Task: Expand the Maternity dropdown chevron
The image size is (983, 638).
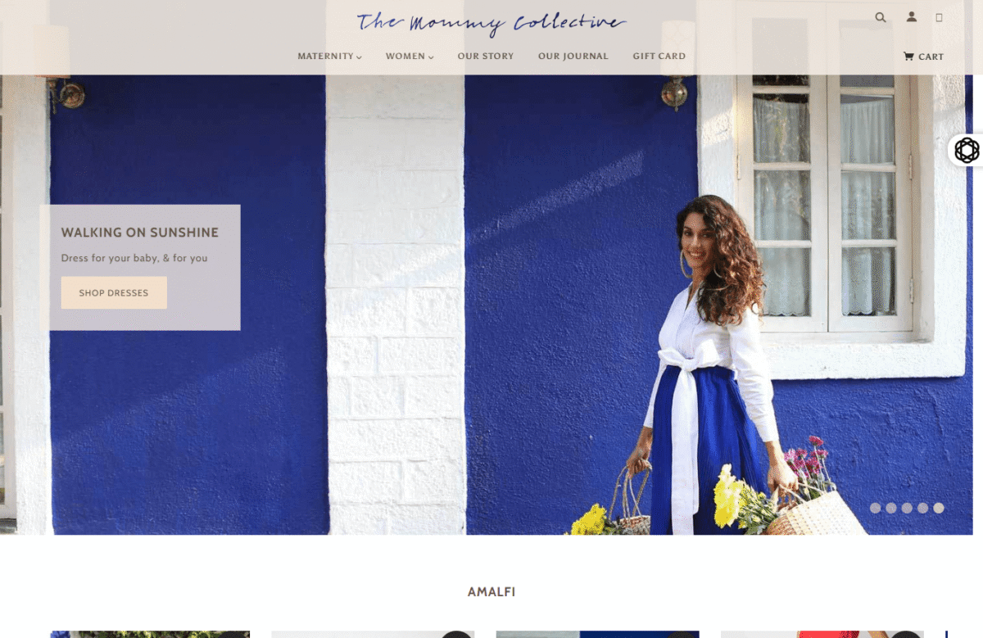Action: click(x=359, y=57)
